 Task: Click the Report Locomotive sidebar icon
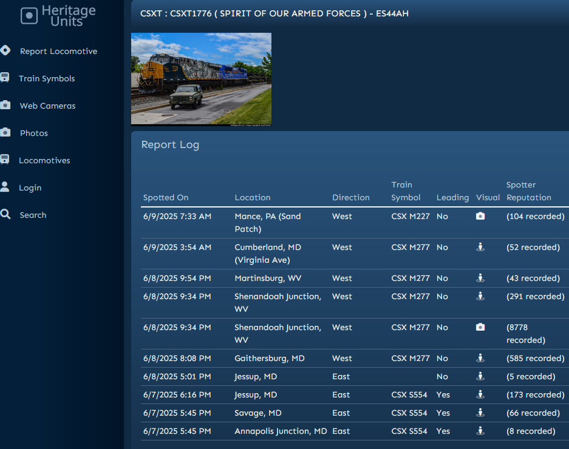[5, 50]
